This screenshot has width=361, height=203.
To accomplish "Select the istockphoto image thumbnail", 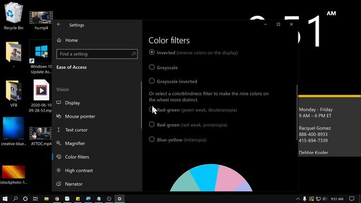I will point(14,171).
